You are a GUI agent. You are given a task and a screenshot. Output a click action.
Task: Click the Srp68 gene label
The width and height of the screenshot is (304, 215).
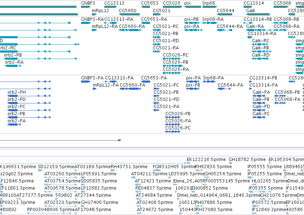(209, 3)
